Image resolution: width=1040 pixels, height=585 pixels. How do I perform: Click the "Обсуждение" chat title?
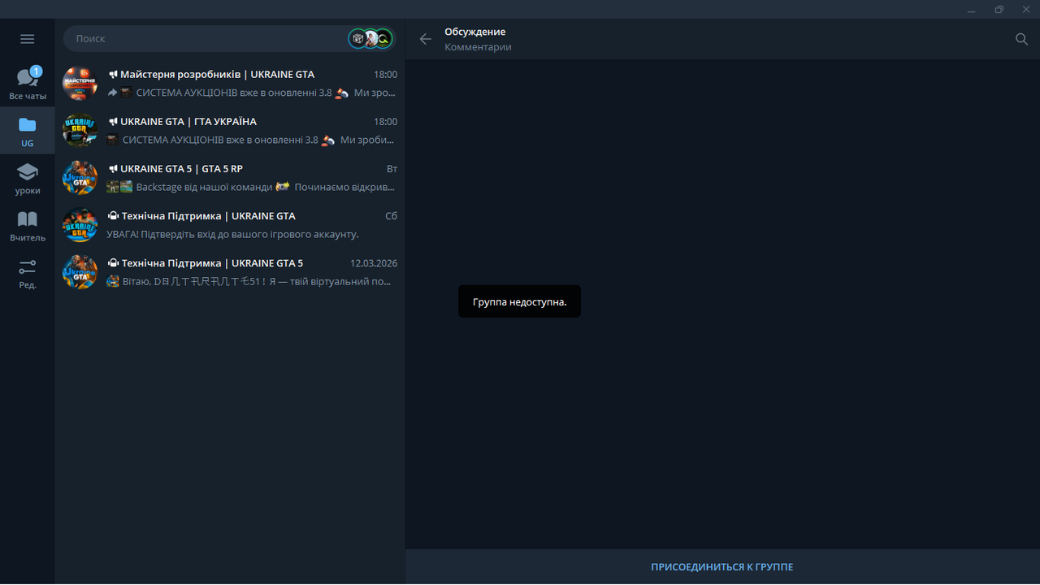[x=475, y=32]
